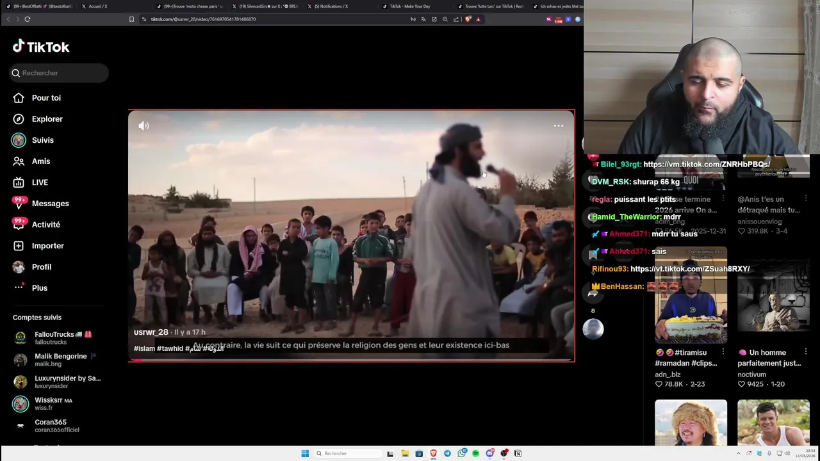Click the Rechercher search field in TikTok sidebar
The width and height of the screenshot is (820, 461).
click(59, 73)
